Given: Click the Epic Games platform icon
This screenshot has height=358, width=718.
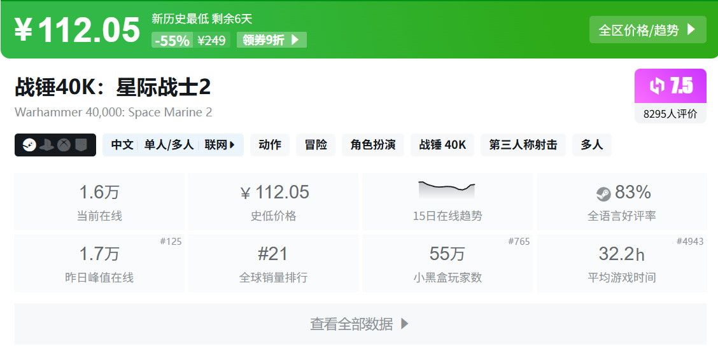Looking at the screenshot, I should point(80,145).
